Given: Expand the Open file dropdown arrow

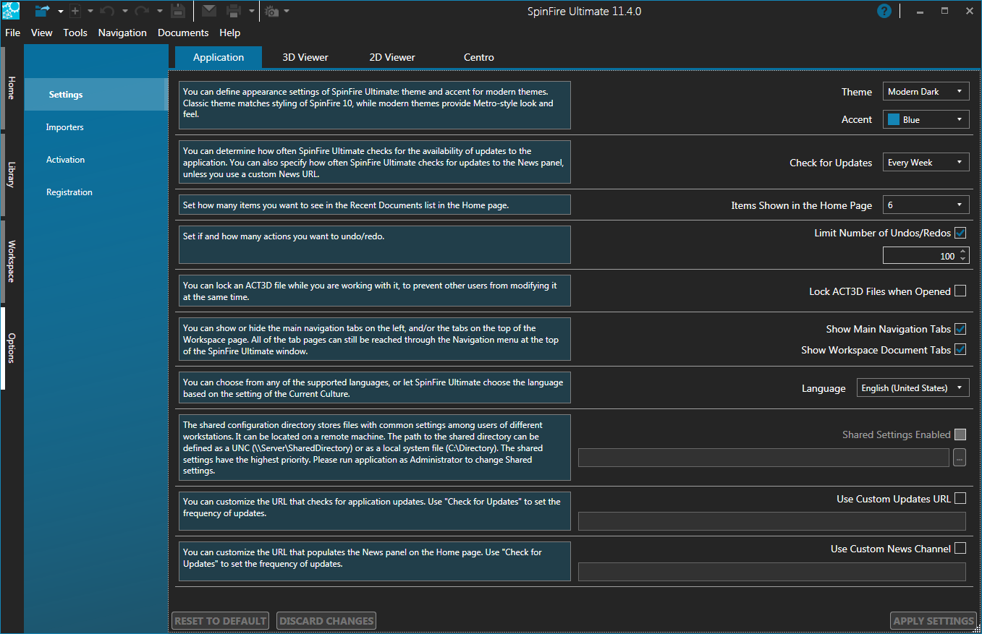Looking at the screenshot, I should pos(61,12).
